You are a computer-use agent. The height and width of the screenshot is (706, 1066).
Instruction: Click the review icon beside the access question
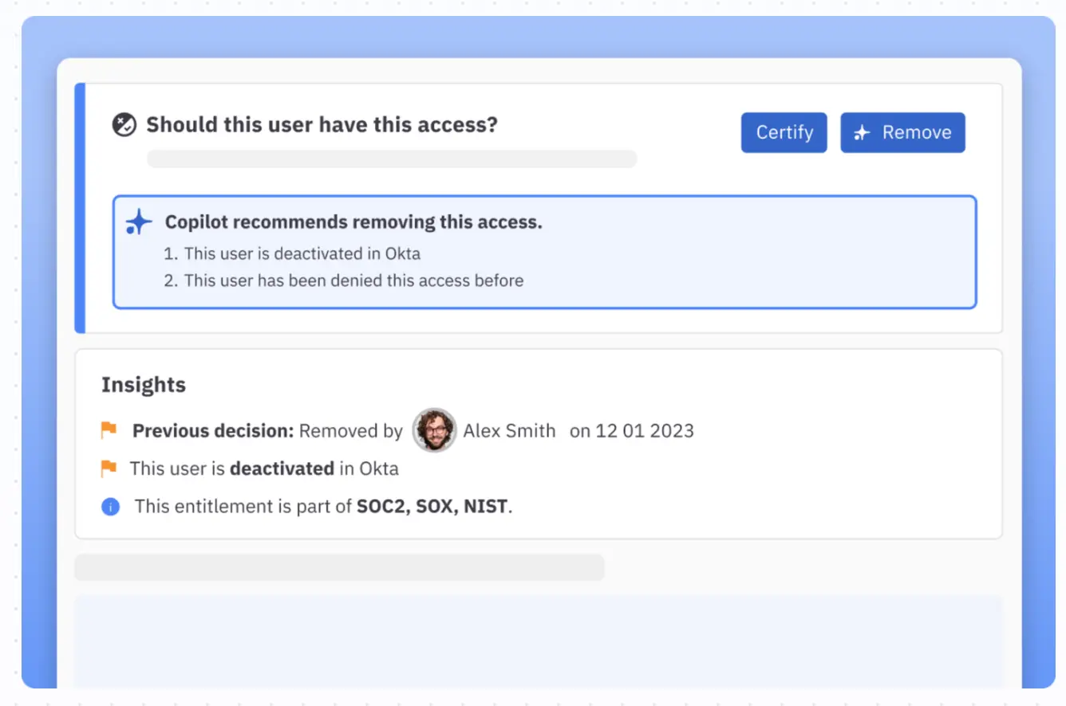pos(124,125)
